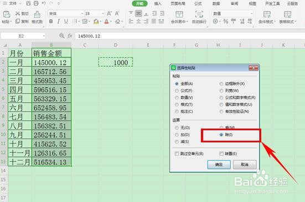Click the increase font size A+ icon
Image resolution: width=305 pixels, height=202 pixels.
(109, 13)
